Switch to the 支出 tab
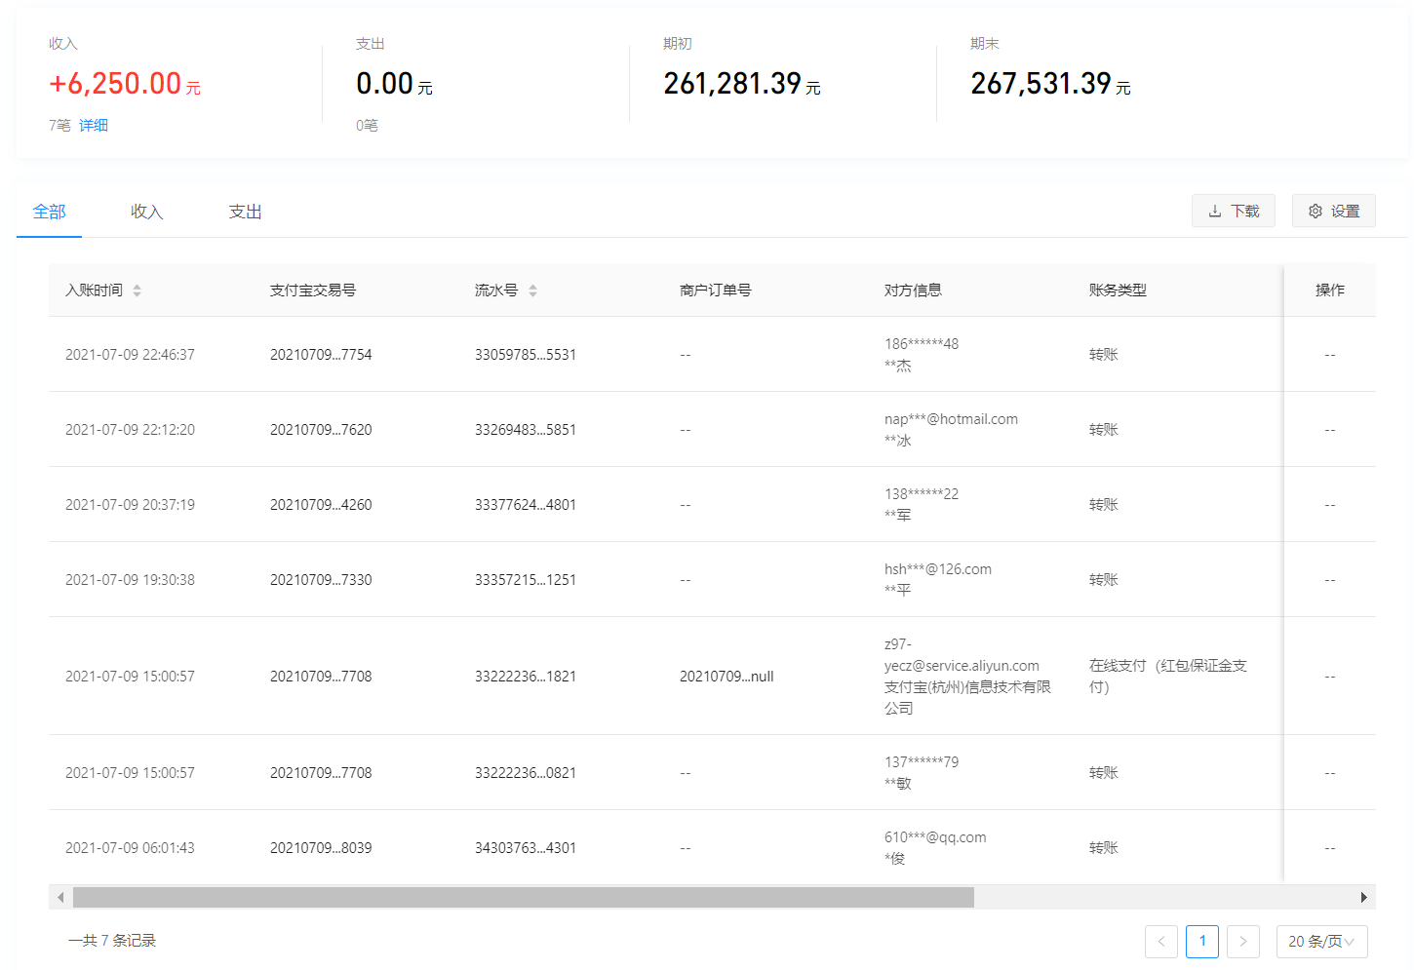 click(x=245, y=212)
